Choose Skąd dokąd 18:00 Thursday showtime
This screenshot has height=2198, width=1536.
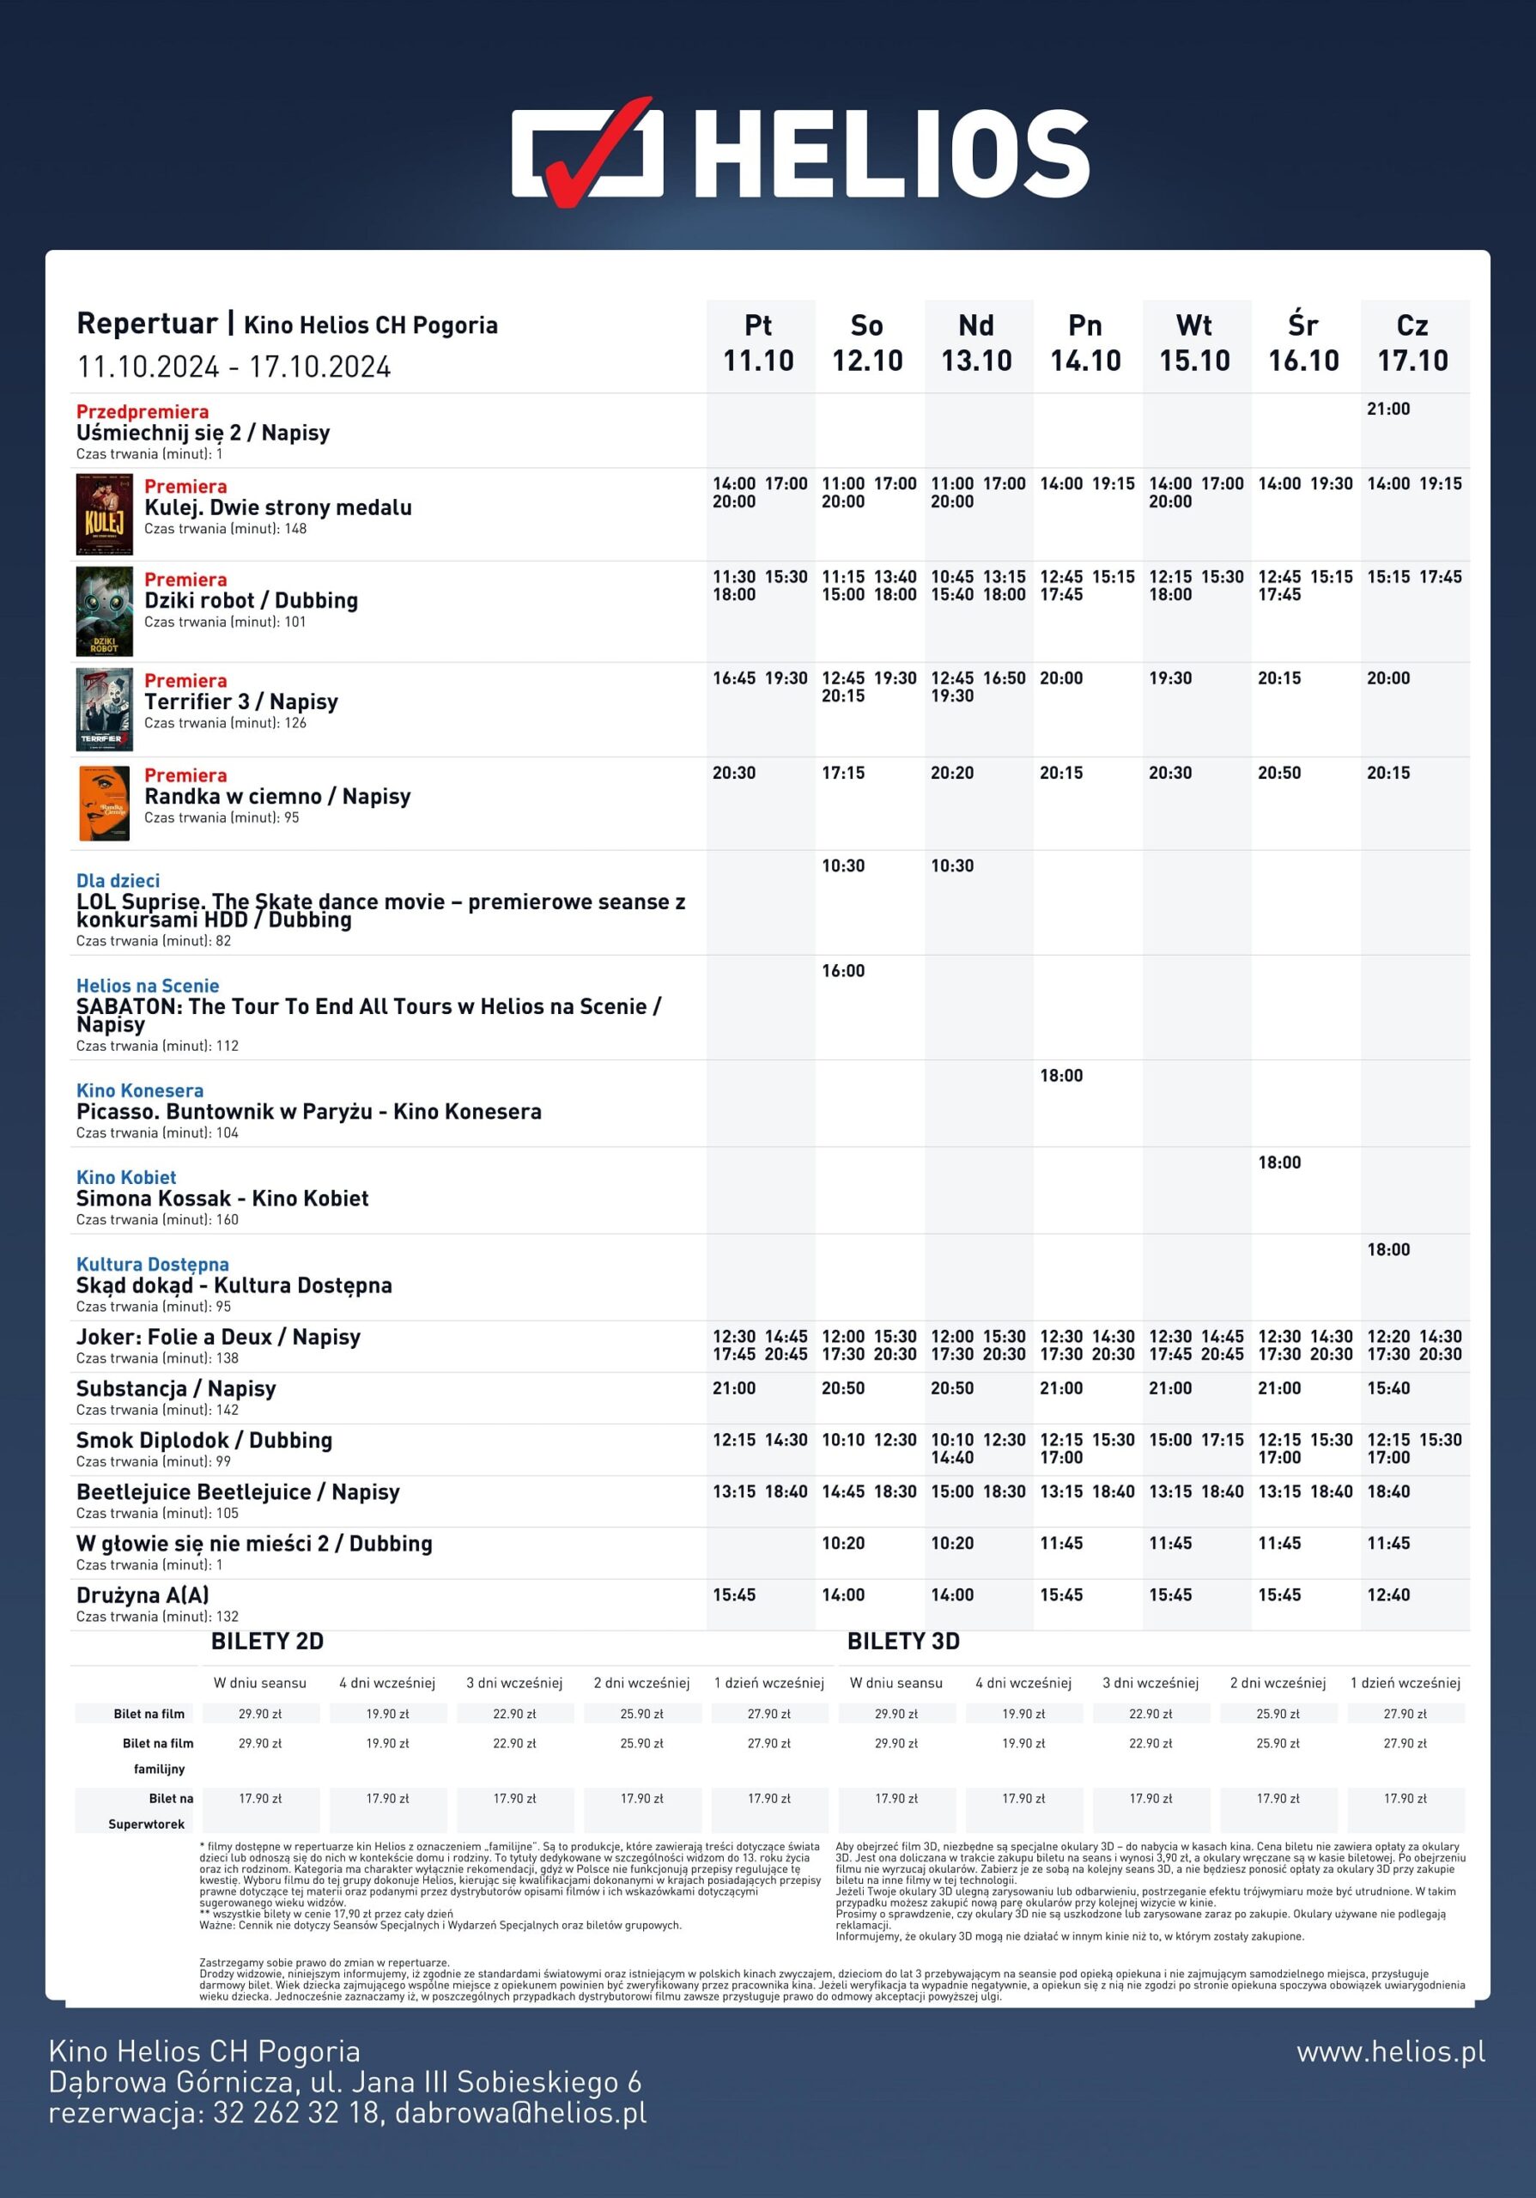pyautogui.click(x=1387, y=1249)
